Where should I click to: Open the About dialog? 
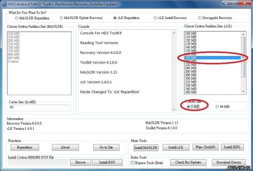(x=65, y=147)
